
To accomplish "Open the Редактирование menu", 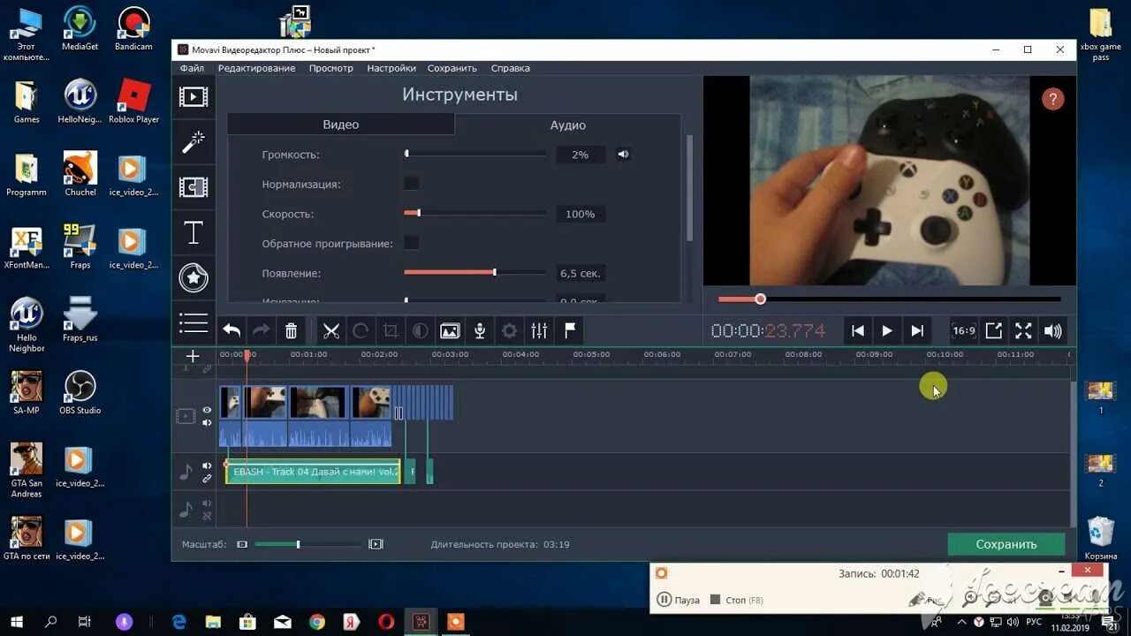I will pos(256,68).
